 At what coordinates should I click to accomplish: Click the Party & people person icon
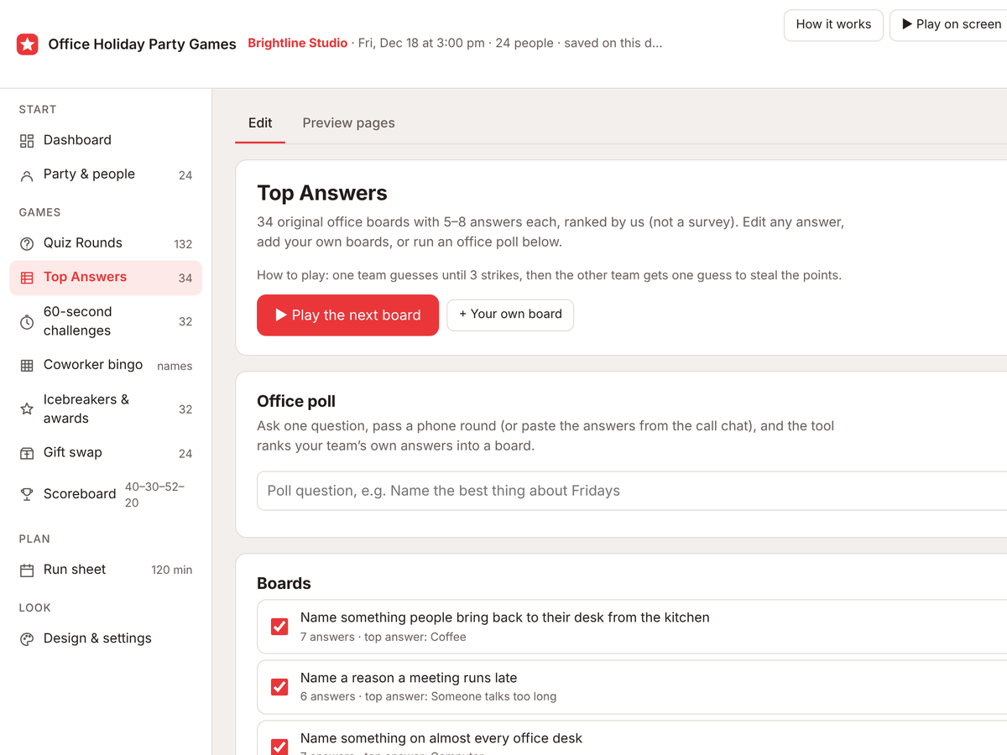27,175
